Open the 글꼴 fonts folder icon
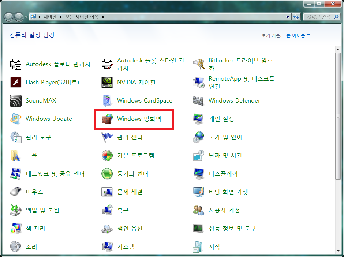This screenshot has width=344, height=257. click(16, 156)
